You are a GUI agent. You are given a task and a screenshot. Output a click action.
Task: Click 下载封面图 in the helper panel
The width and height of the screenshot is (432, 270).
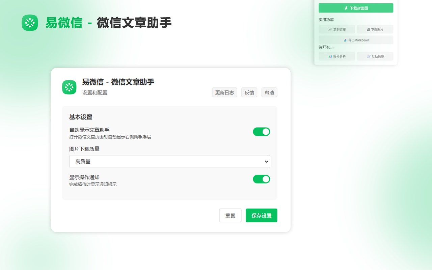(x=356, y=8)
